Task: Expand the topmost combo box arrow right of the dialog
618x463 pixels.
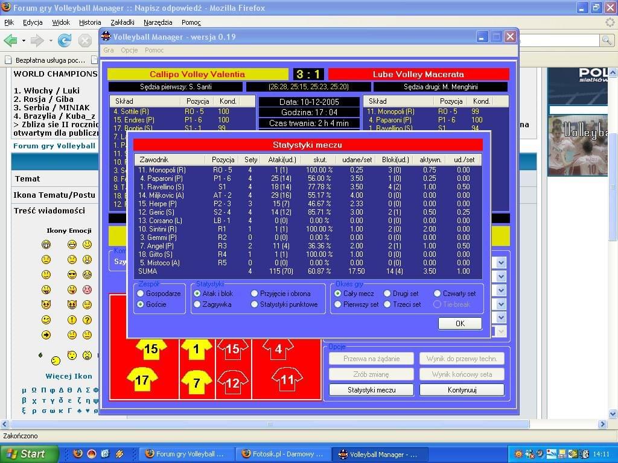Action: coord(501,262)
